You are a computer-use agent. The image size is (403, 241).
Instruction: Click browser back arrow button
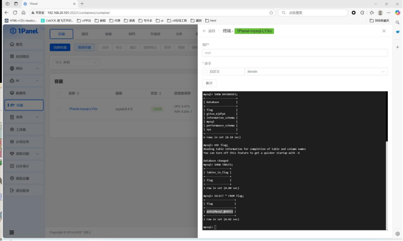pos(6,13)
